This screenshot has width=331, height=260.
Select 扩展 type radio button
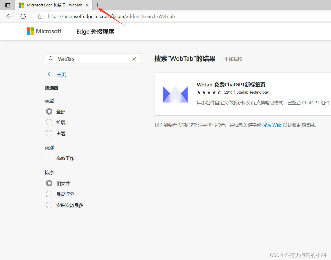[x=49, y=122]
